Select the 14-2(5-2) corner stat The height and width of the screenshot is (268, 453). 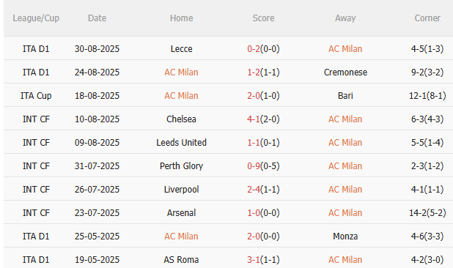click(427, 212)
